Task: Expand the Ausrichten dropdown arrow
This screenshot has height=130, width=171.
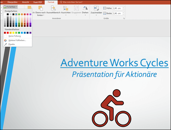Action: pos(66,15)
